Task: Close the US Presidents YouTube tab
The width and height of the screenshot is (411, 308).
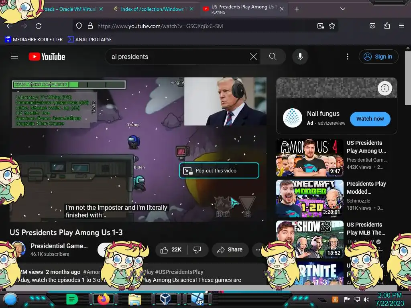Action: (281, 9)
